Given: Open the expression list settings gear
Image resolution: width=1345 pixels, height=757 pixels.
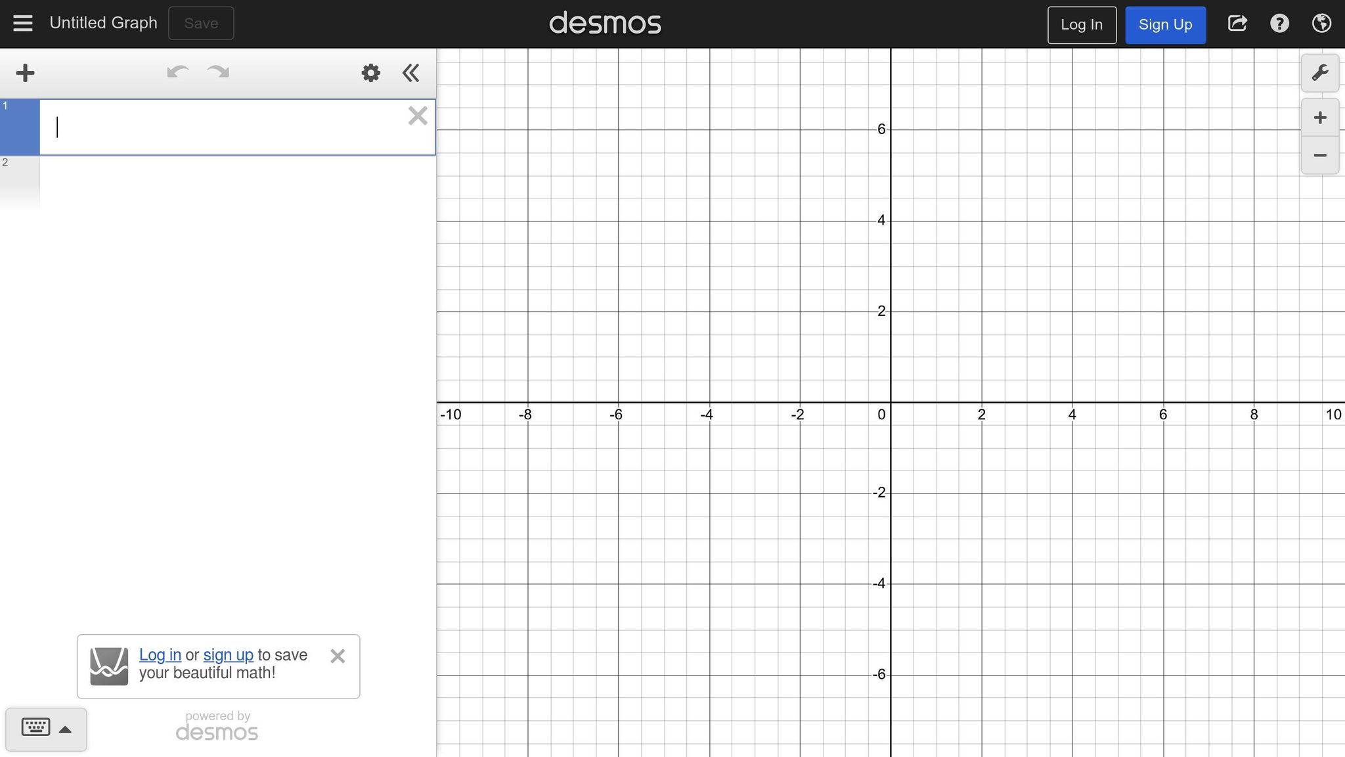Looking at the screenshot, I should (x=370, y=72).
